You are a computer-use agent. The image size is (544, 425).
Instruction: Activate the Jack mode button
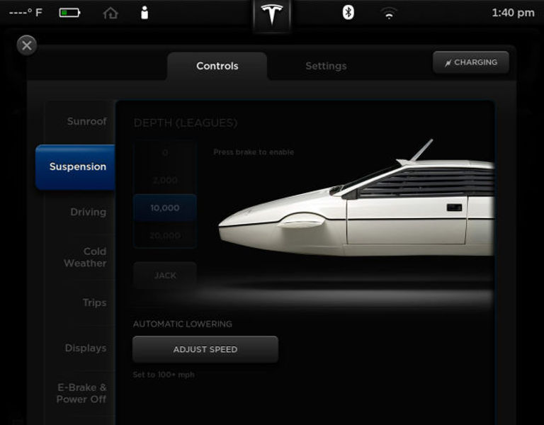[x=165, y=276]
